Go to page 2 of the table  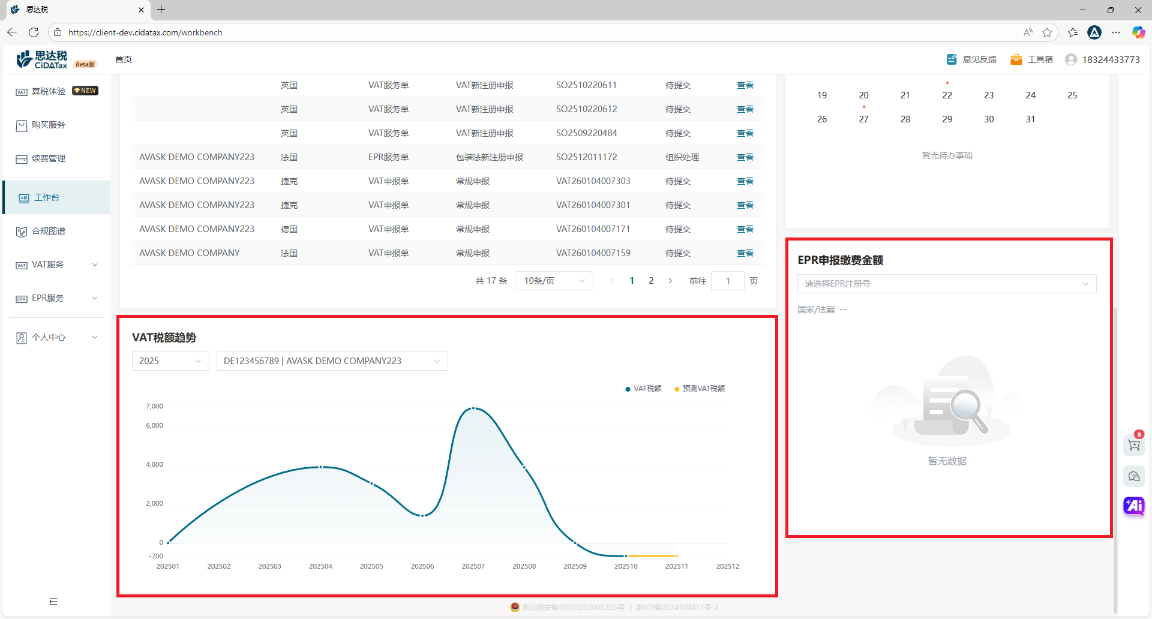[x=651, y=281]
